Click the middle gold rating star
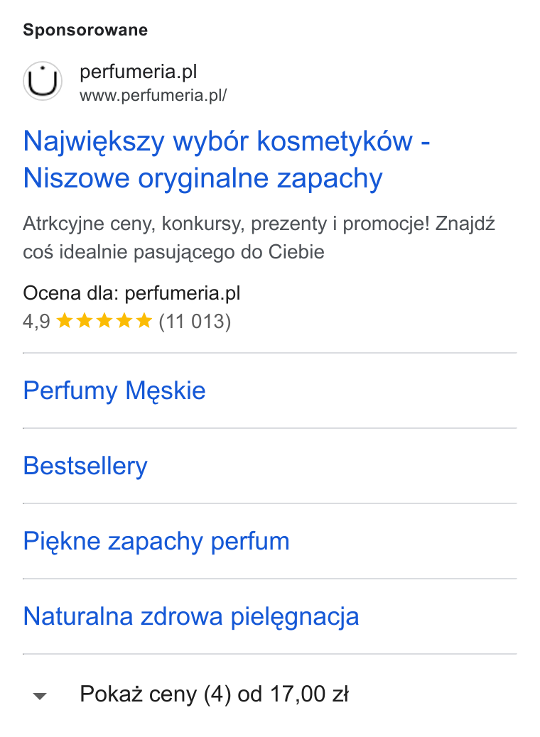The height and width of the screenshot is (737, 540). pos(104,322)
